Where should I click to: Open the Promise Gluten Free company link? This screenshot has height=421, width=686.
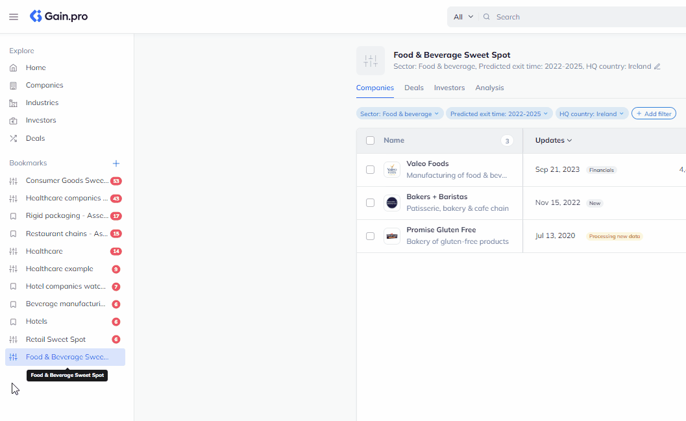441,230
